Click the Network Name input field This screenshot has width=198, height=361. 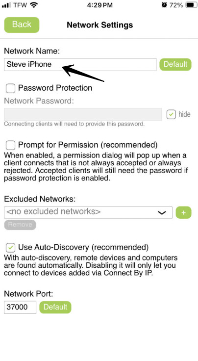pyautogui.click(x=80, y=64)
